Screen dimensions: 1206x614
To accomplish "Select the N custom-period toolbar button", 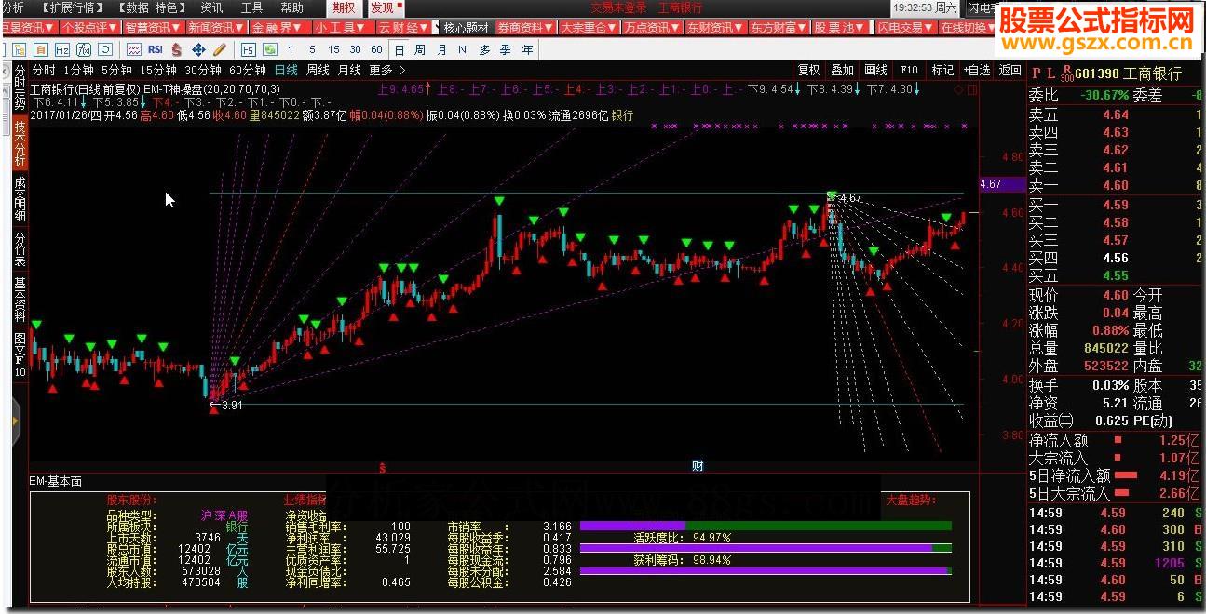I will [x=462, y=49].
